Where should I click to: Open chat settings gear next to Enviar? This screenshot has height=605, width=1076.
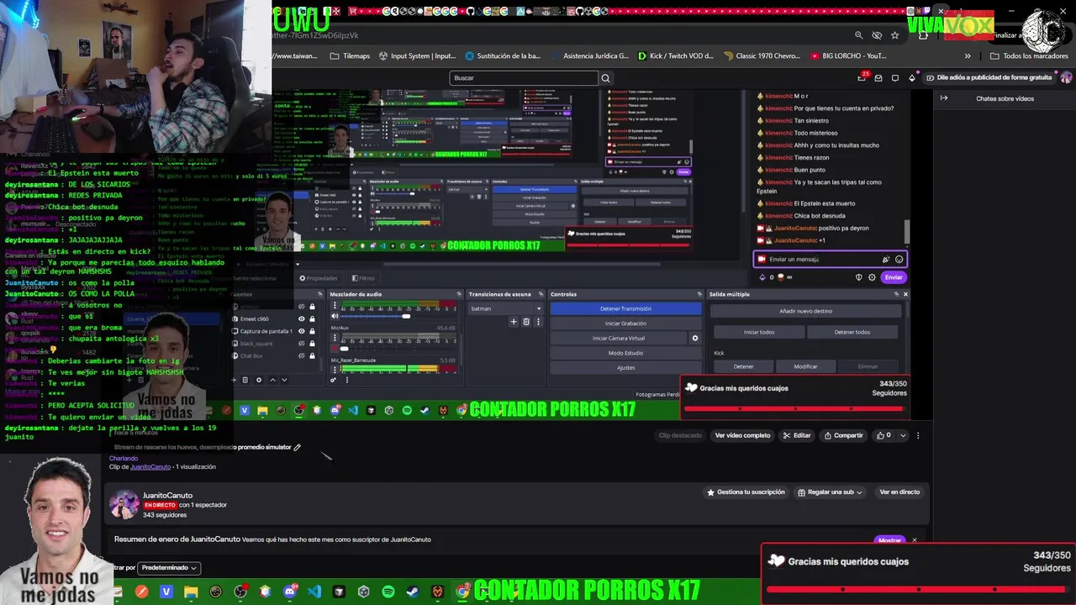click(x=872, y=277)
